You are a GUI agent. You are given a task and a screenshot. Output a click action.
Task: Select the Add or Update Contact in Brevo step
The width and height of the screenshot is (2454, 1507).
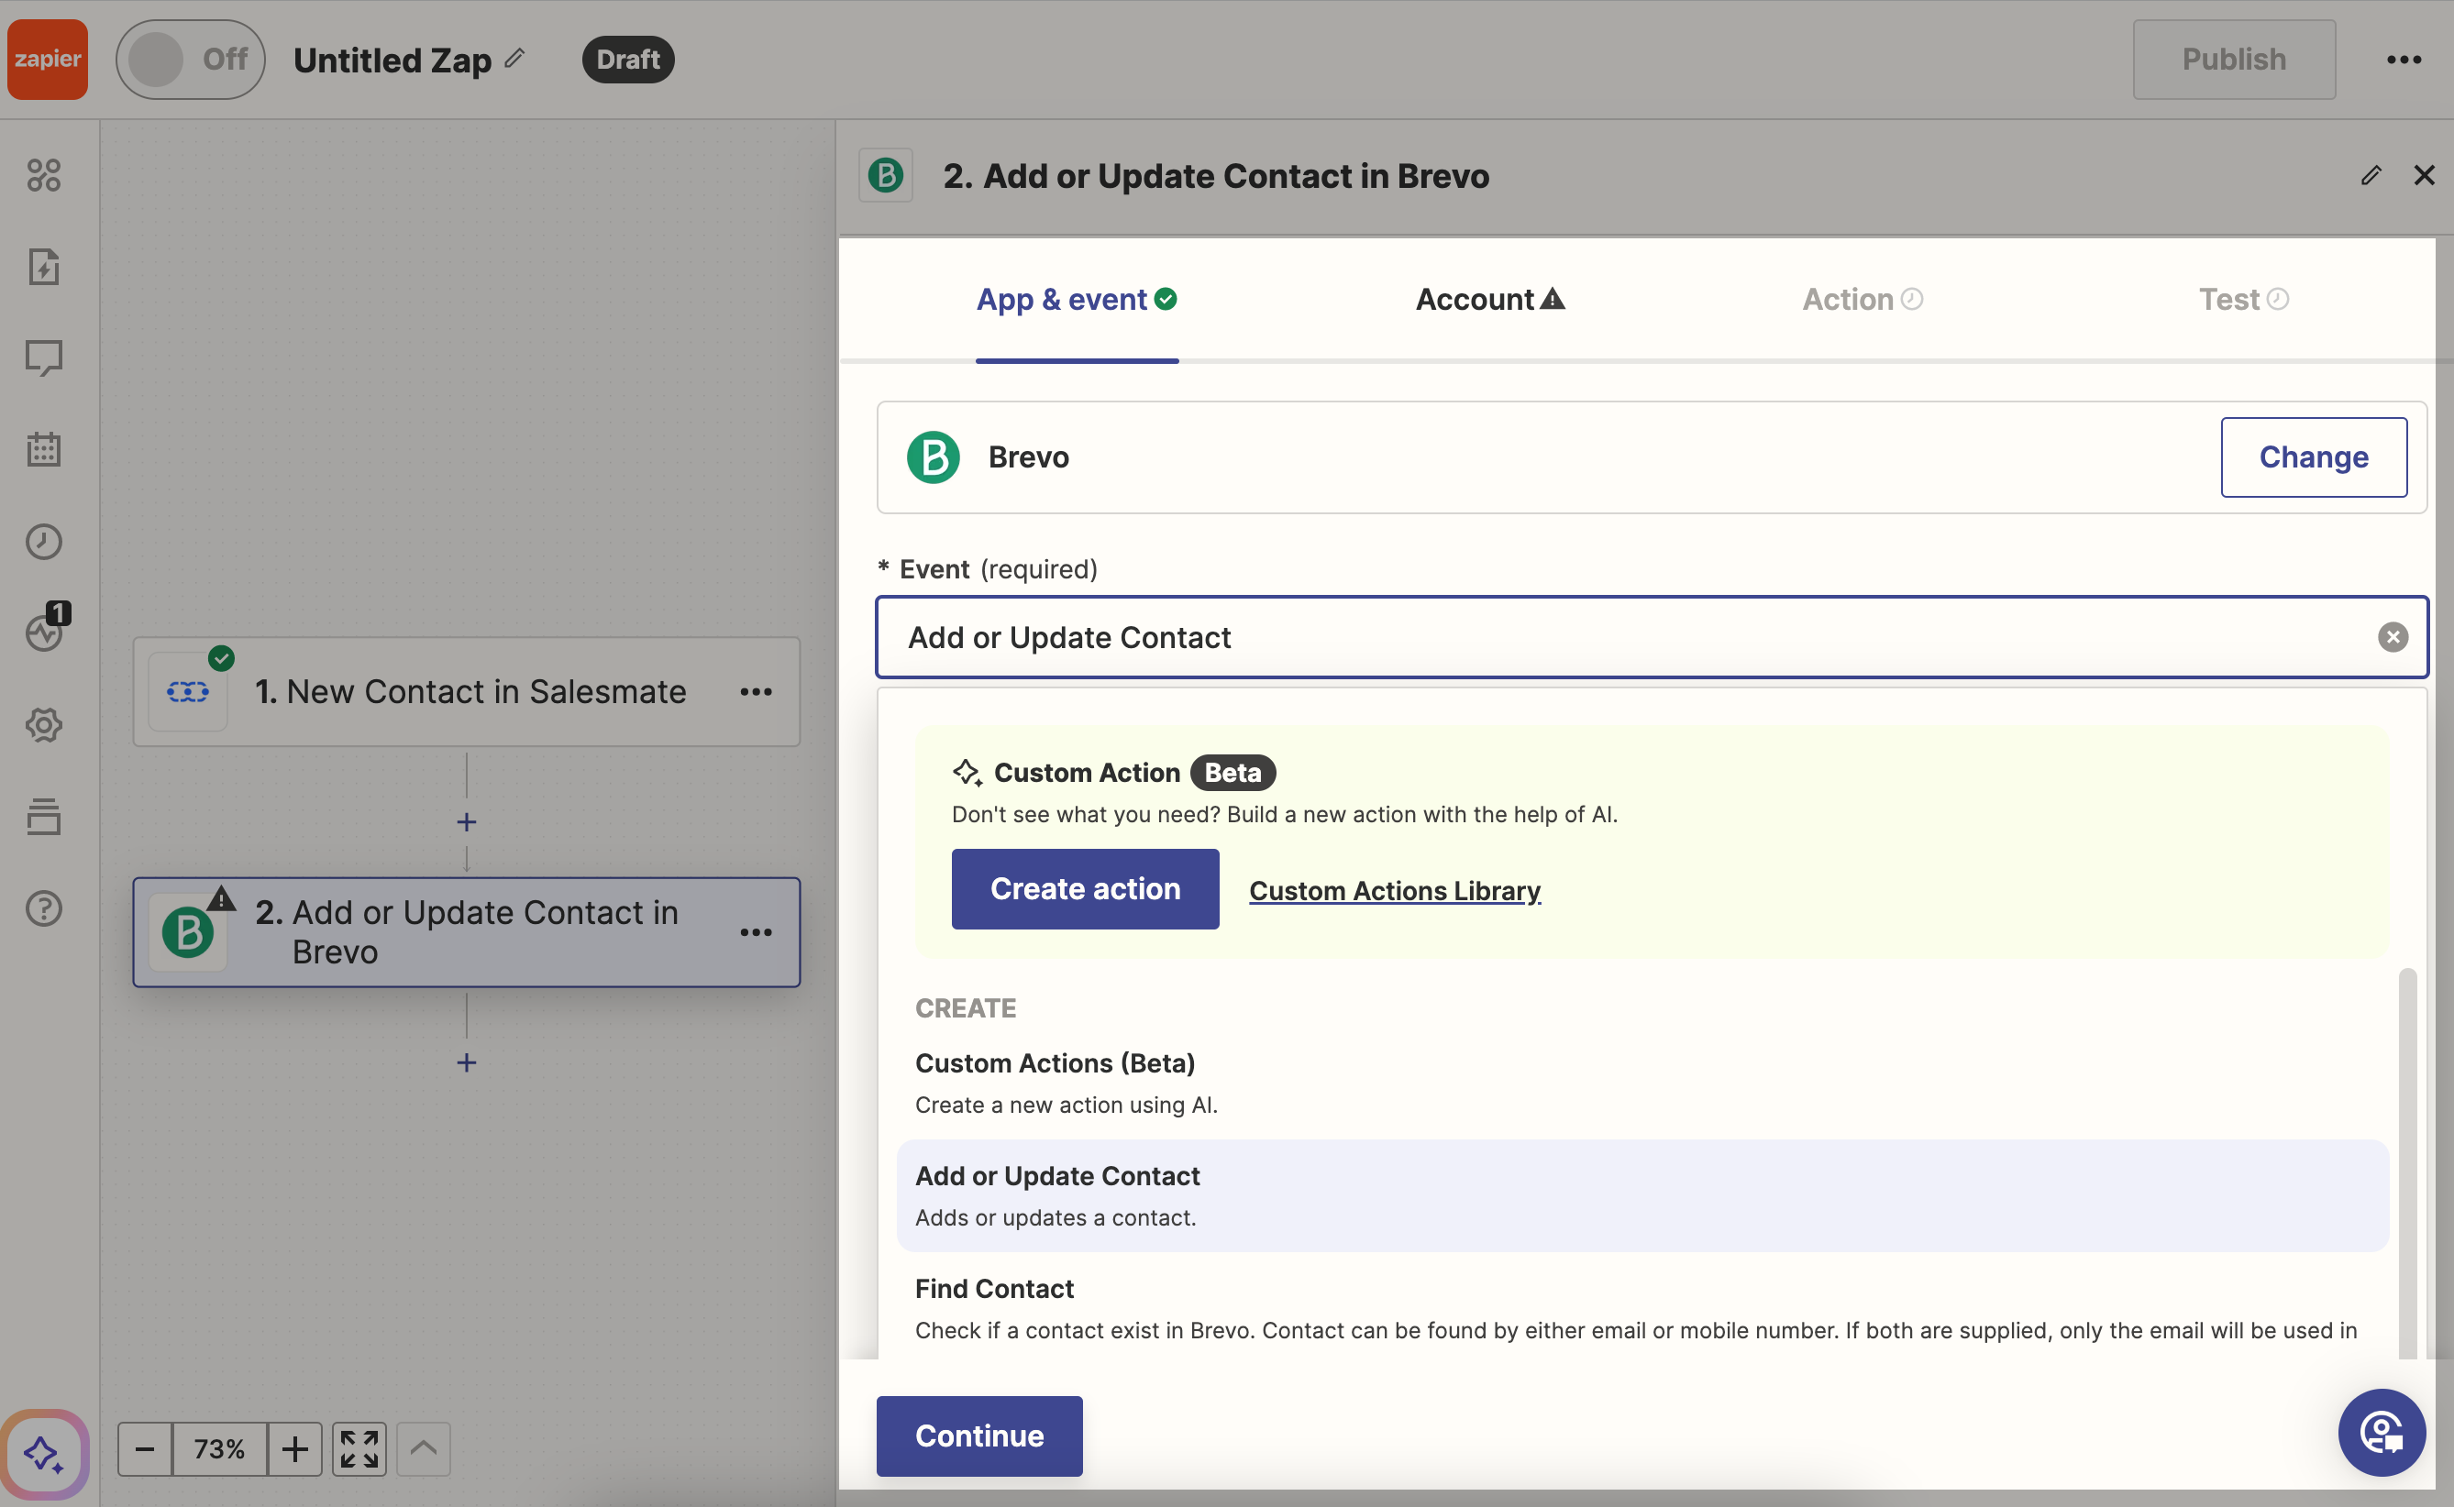click(x=467, y=932)
